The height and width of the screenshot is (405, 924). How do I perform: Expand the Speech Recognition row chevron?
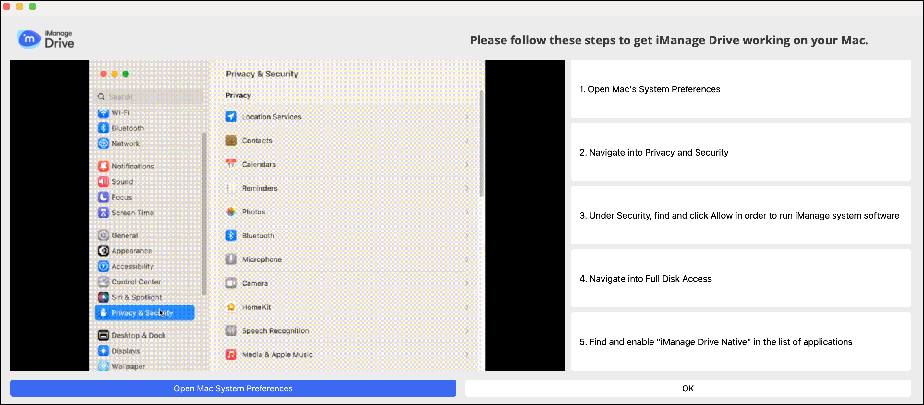(467, 330)
